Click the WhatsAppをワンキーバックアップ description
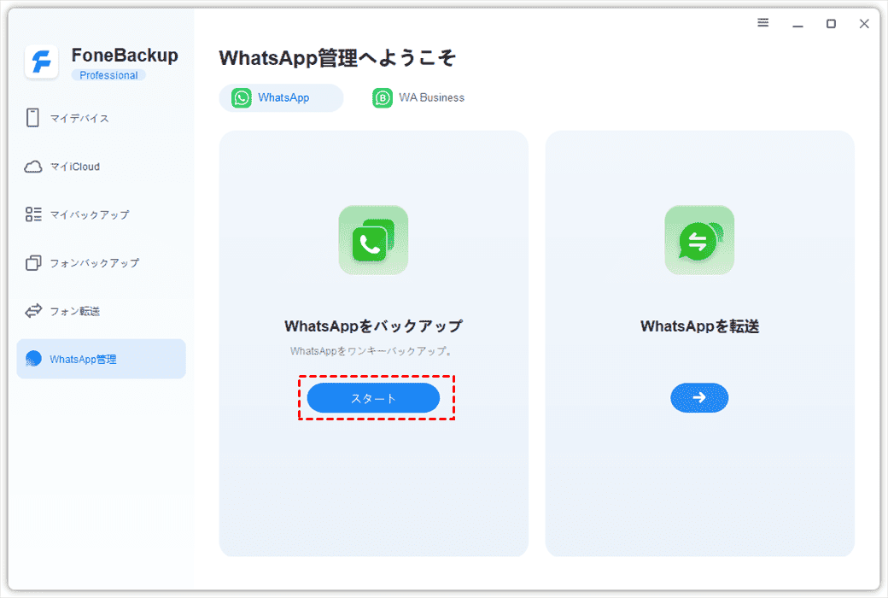The width and height of the screenshot is (888, 598). [x=371, y=351]
